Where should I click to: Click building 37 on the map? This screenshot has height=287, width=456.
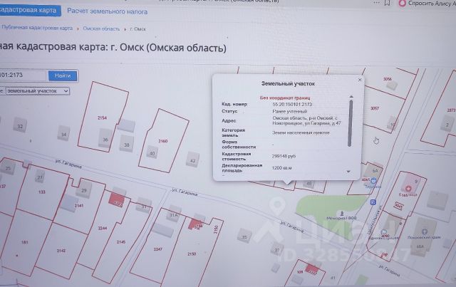tap(277, 249)
